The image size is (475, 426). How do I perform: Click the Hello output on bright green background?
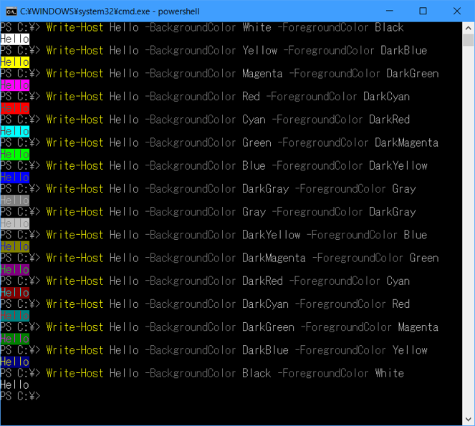pos(15,154)
